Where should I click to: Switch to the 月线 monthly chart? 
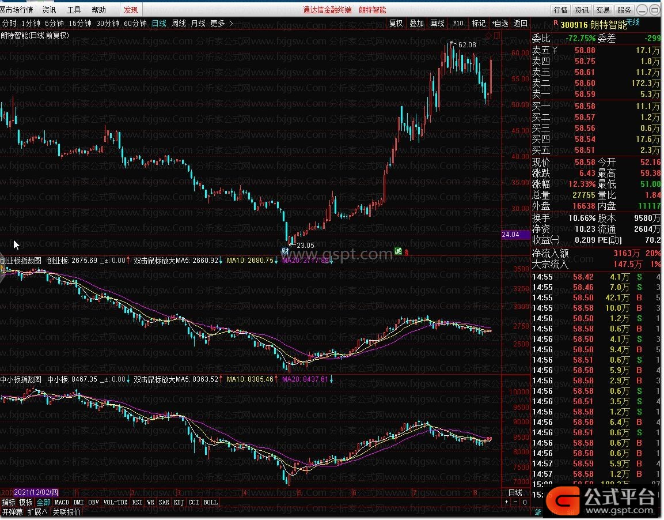(x=198, y=23)
